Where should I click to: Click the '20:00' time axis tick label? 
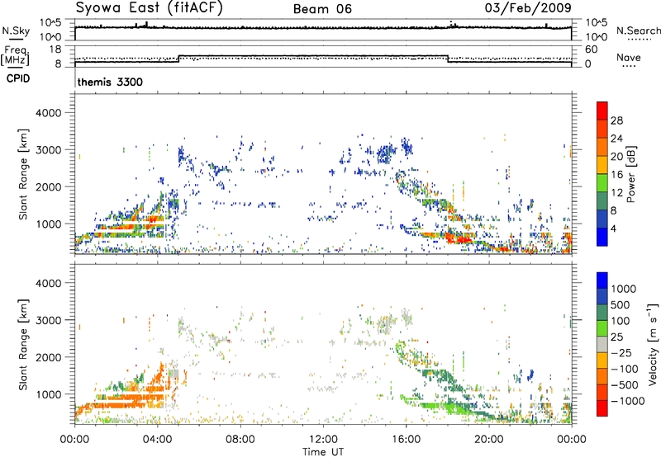(x=489, y=439)
